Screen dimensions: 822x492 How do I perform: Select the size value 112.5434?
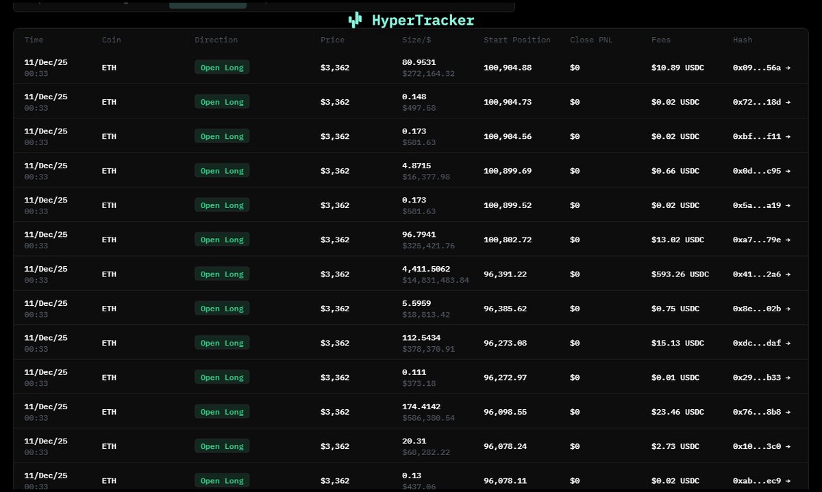point(421,338)
